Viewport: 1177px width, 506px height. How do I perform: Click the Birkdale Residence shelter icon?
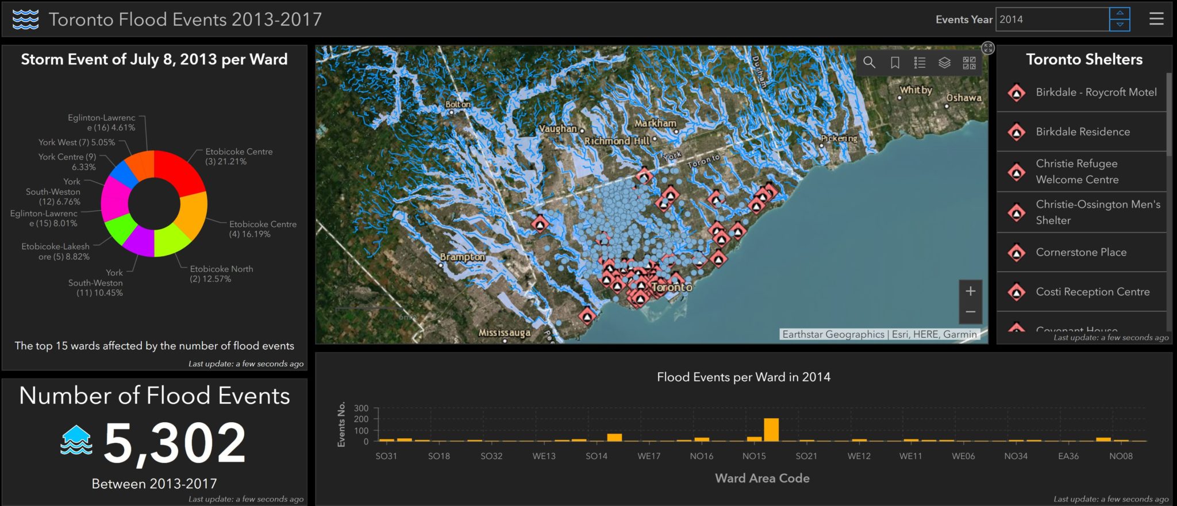1017,132
